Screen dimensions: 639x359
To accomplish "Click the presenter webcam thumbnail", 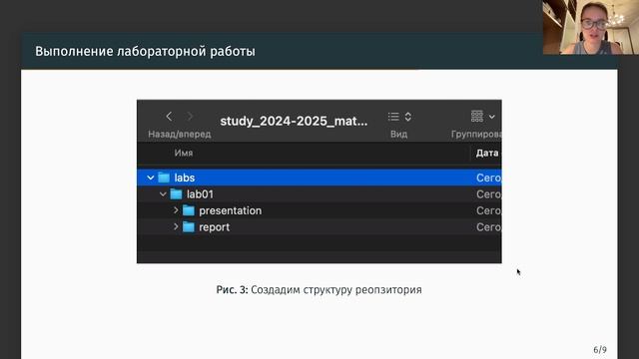I will (x=591, y=27).
